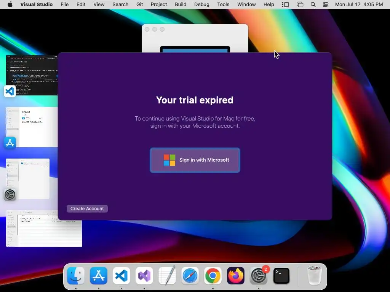Image resolution: width=390 pixels, height=292 pixels.
Task: Click the Stage Manager icon in menu bar
Action: coord(285,5)
